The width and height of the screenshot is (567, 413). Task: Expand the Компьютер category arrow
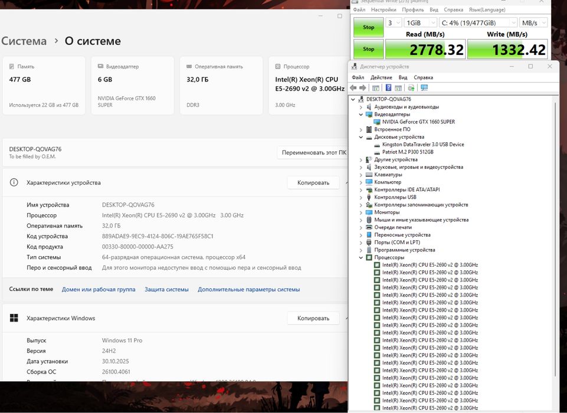point(361,182)
